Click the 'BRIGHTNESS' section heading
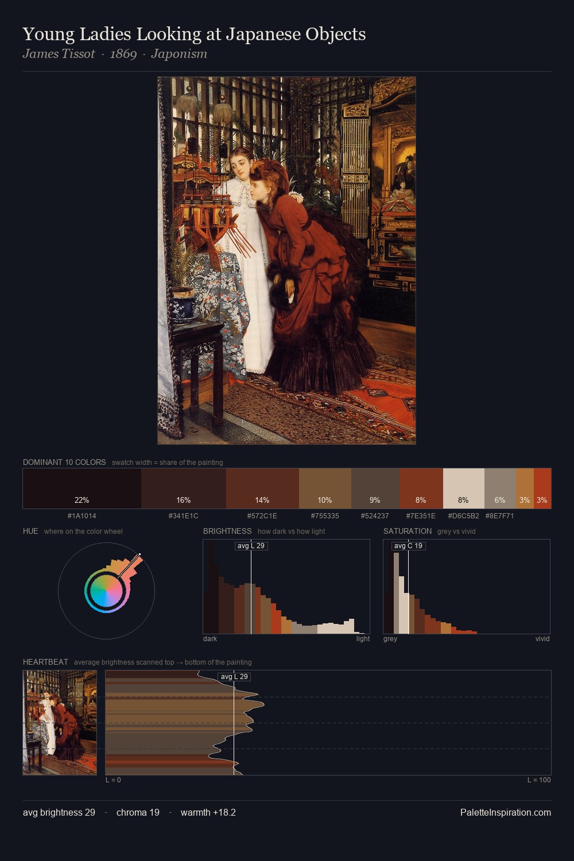574x861 pixels. tap(227, 531)
